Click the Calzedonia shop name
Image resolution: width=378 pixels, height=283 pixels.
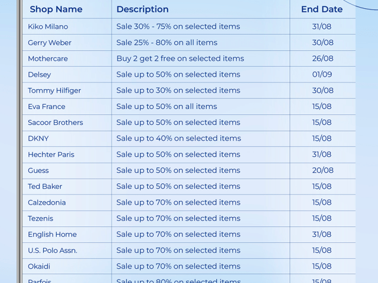47,202
